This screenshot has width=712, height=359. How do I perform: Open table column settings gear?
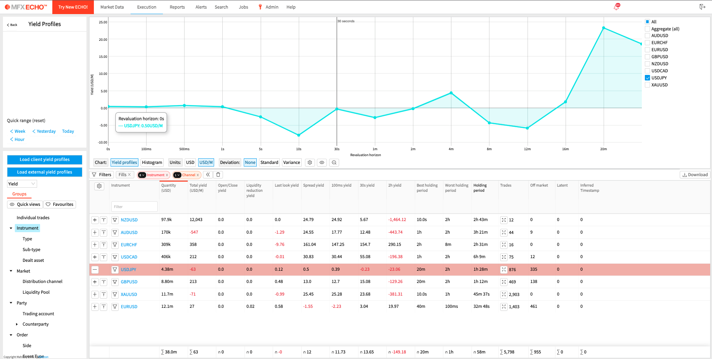tap(99, 186)
